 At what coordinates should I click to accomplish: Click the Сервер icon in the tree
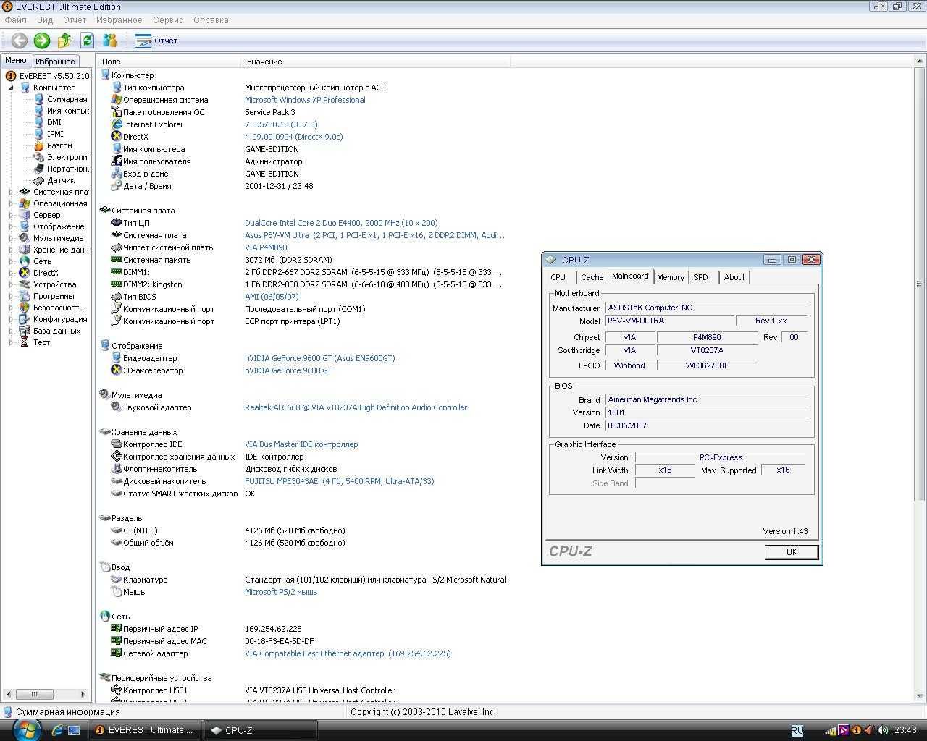tap(25, 215)
